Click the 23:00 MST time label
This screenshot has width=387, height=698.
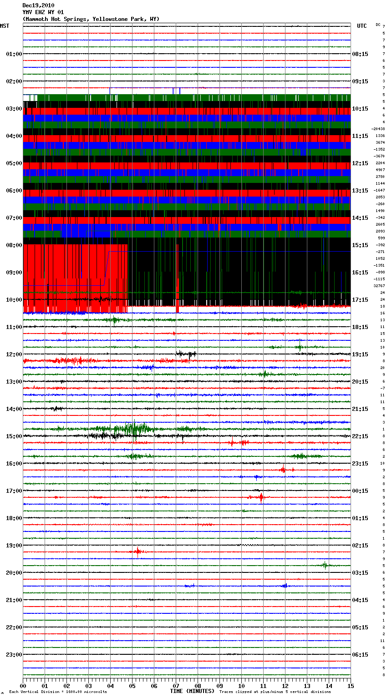coord(14,655)
